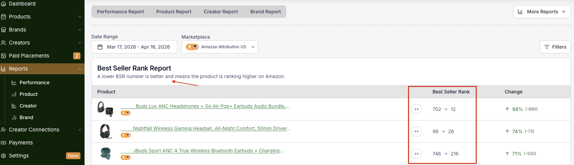This screenshot has width=574, height=165.
Task: Open the Amazon Attribution US marketplace dropdown
Action: point(220,47)
